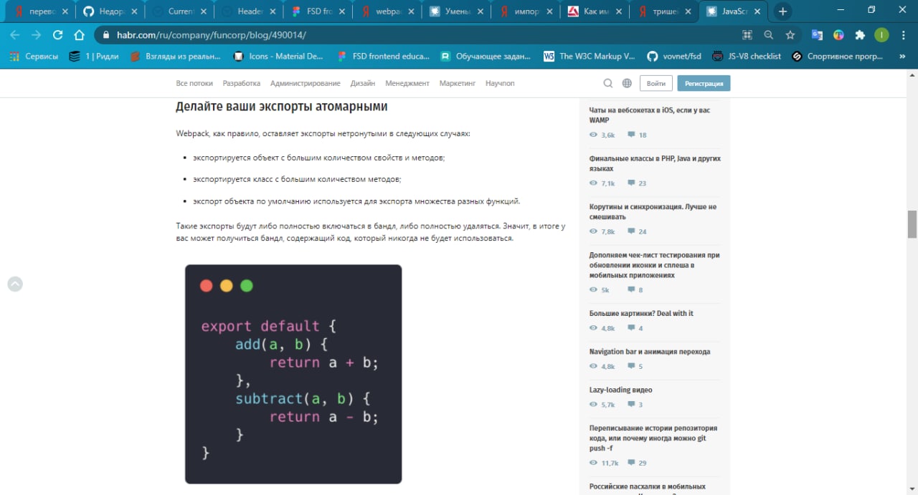
Task: Open the Icons - Material De... bookmark
Action: 278,56
